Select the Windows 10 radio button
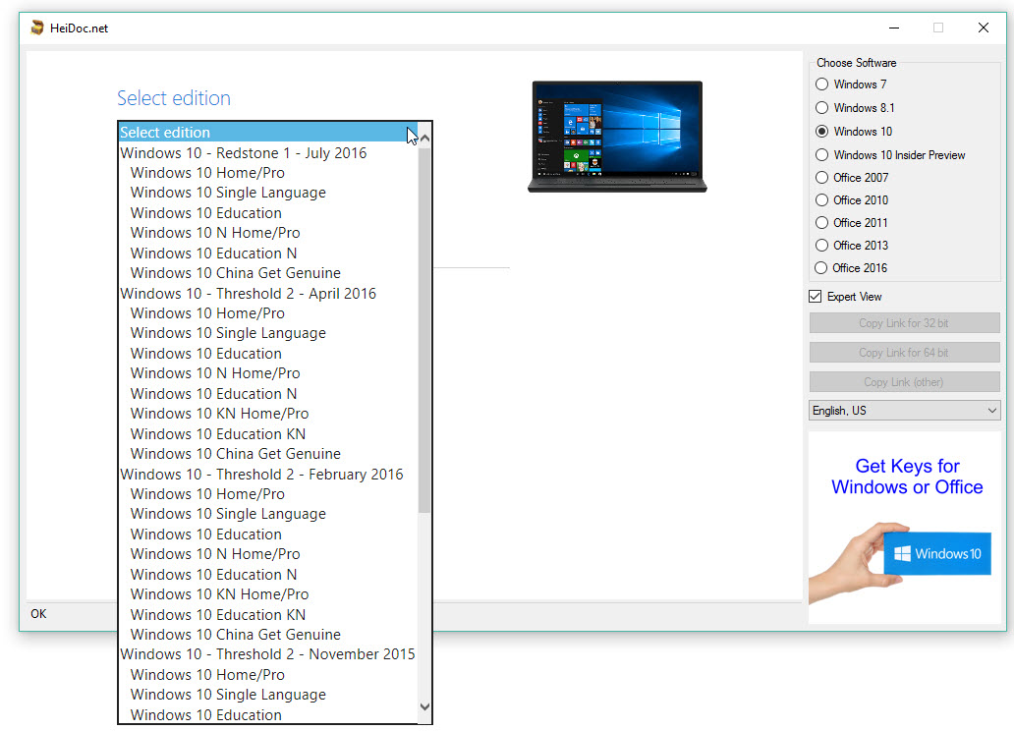The image size is (1014, 731). tap(854, 132)
